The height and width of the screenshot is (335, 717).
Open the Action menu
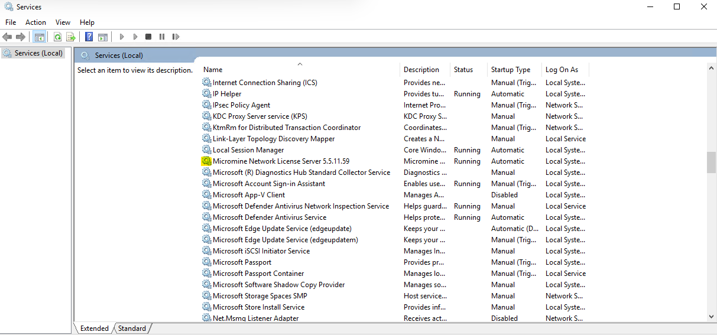35,22
